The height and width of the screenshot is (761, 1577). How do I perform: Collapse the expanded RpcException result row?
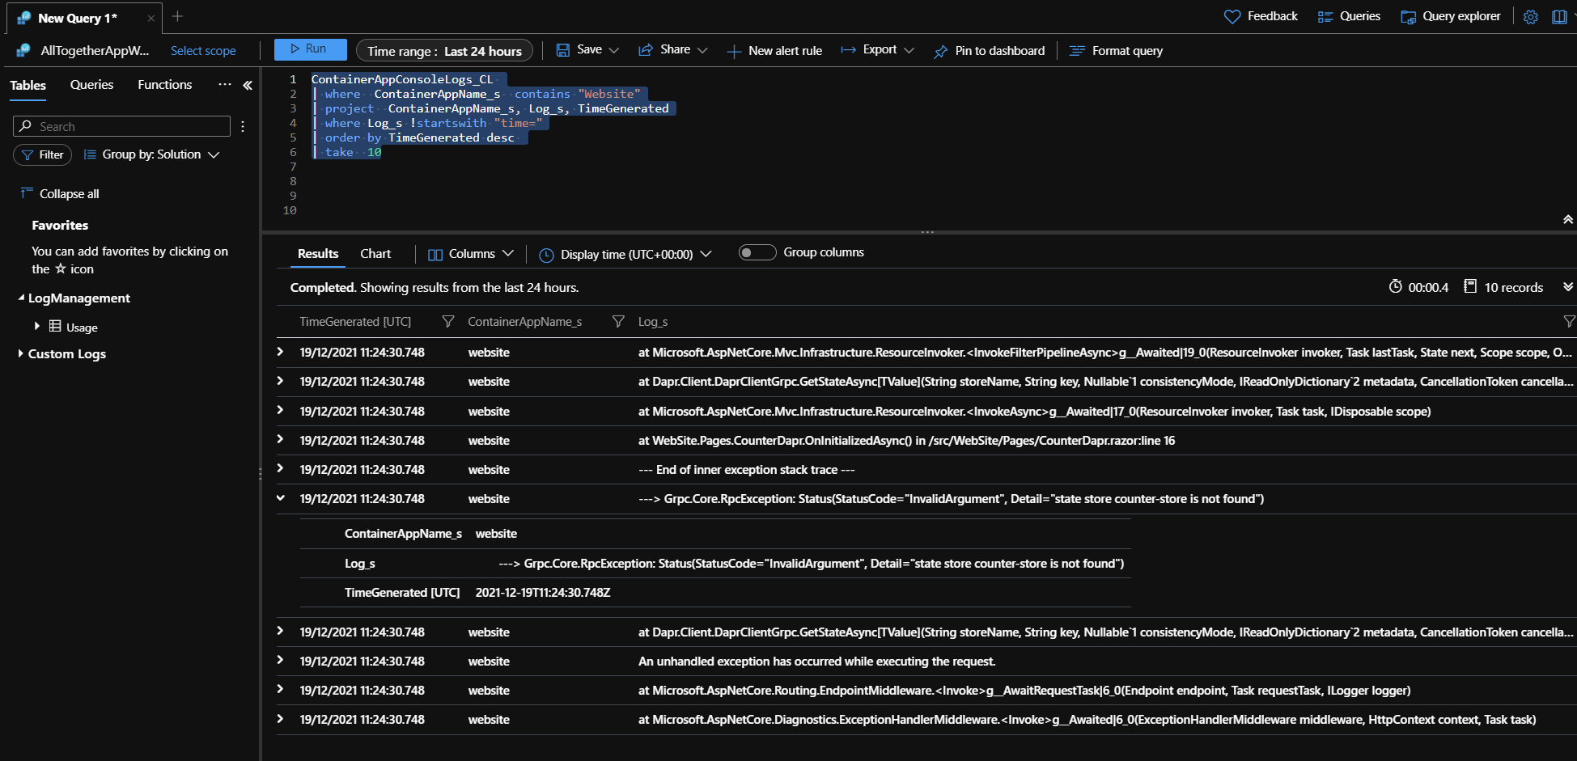click(281, 498)
